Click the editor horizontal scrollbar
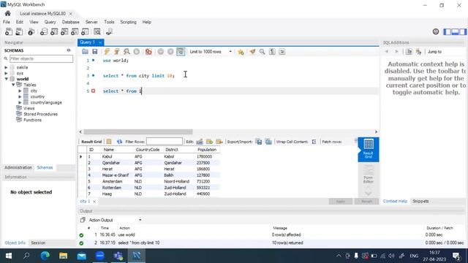The width and height of the screenshot is (468, 263). [138, 131]
